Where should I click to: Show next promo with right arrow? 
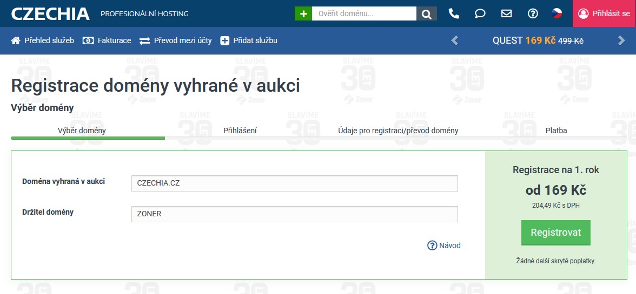click(x=621, y=40)
